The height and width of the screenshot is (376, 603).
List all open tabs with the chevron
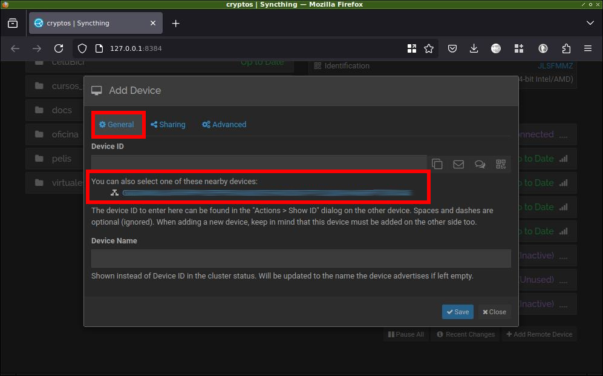(590, 23)
